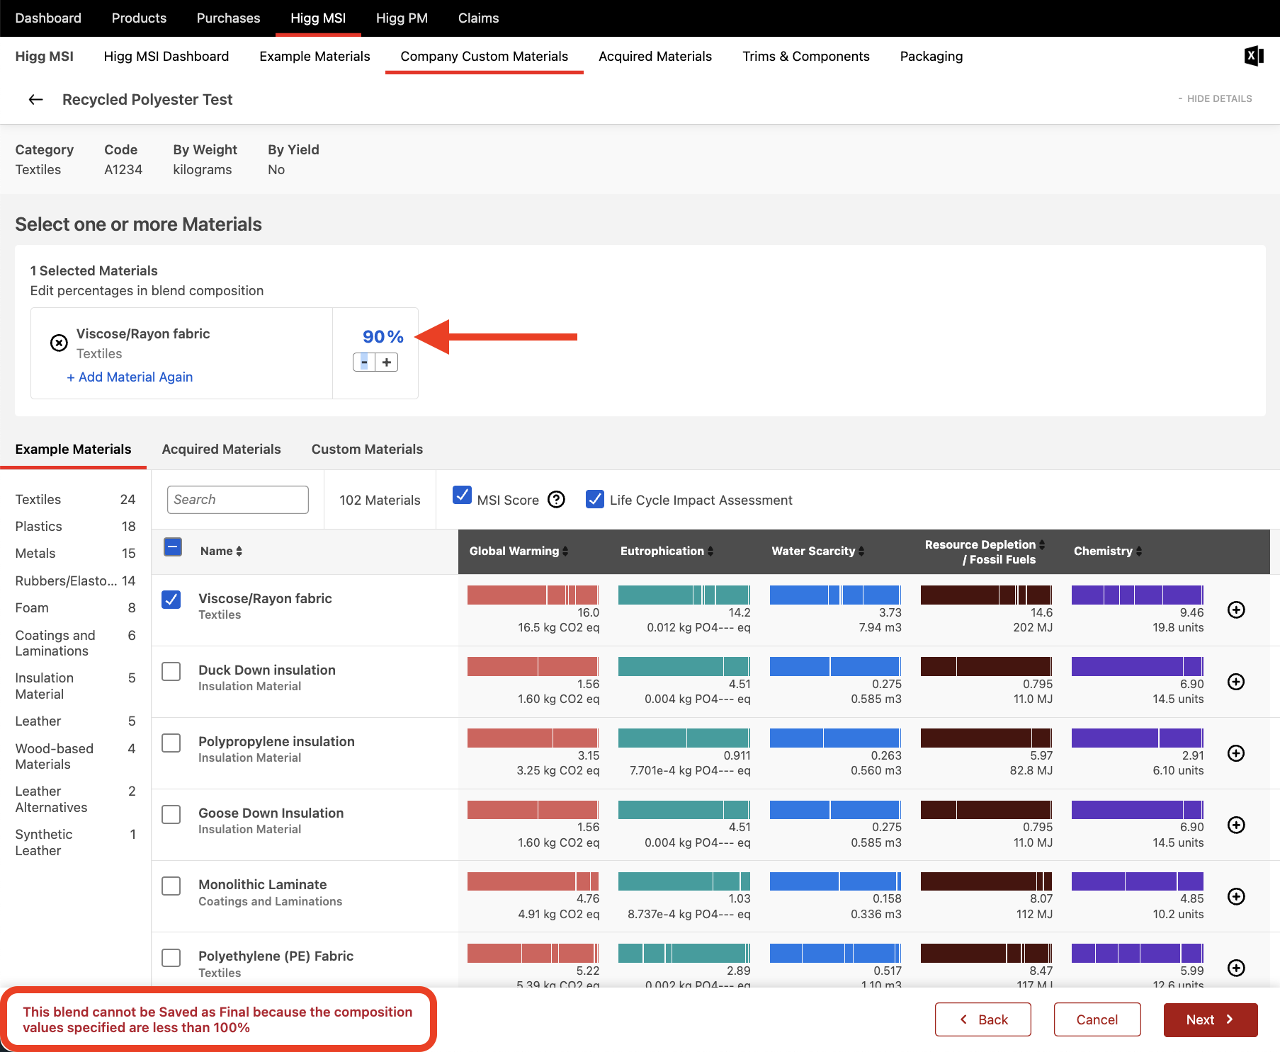The height and width of the screenshot is (1052, 1280).
Task: Expand details for Polyethylene (PE) Fabric row
Action: (x=1236, y=968)
